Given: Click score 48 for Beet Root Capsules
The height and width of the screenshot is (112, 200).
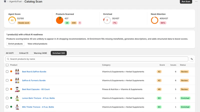Looking at the screenshot, I should click(x=159, y=89).
